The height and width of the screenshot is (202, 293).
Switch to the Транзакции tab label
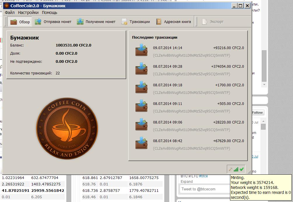(x=140, y=22)
